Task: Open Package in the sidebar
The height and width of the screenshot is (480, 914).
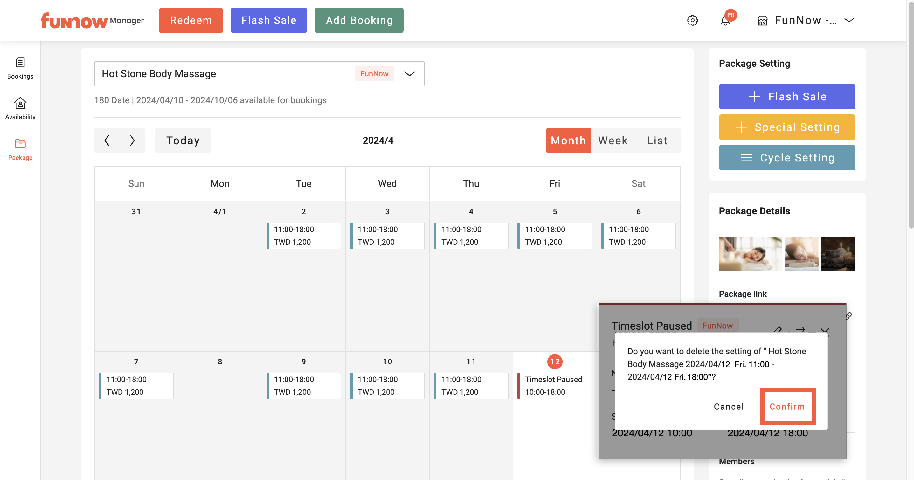Action: coord(20,150)
